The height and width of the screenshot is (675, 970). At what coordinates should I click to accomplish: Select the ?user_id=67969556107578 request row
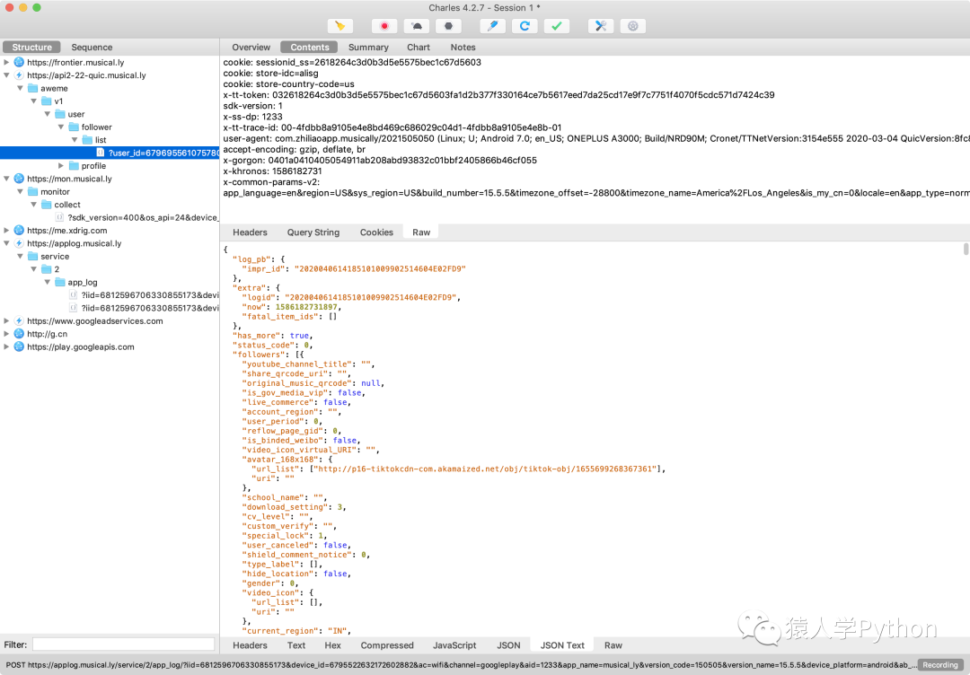(110, 153)
